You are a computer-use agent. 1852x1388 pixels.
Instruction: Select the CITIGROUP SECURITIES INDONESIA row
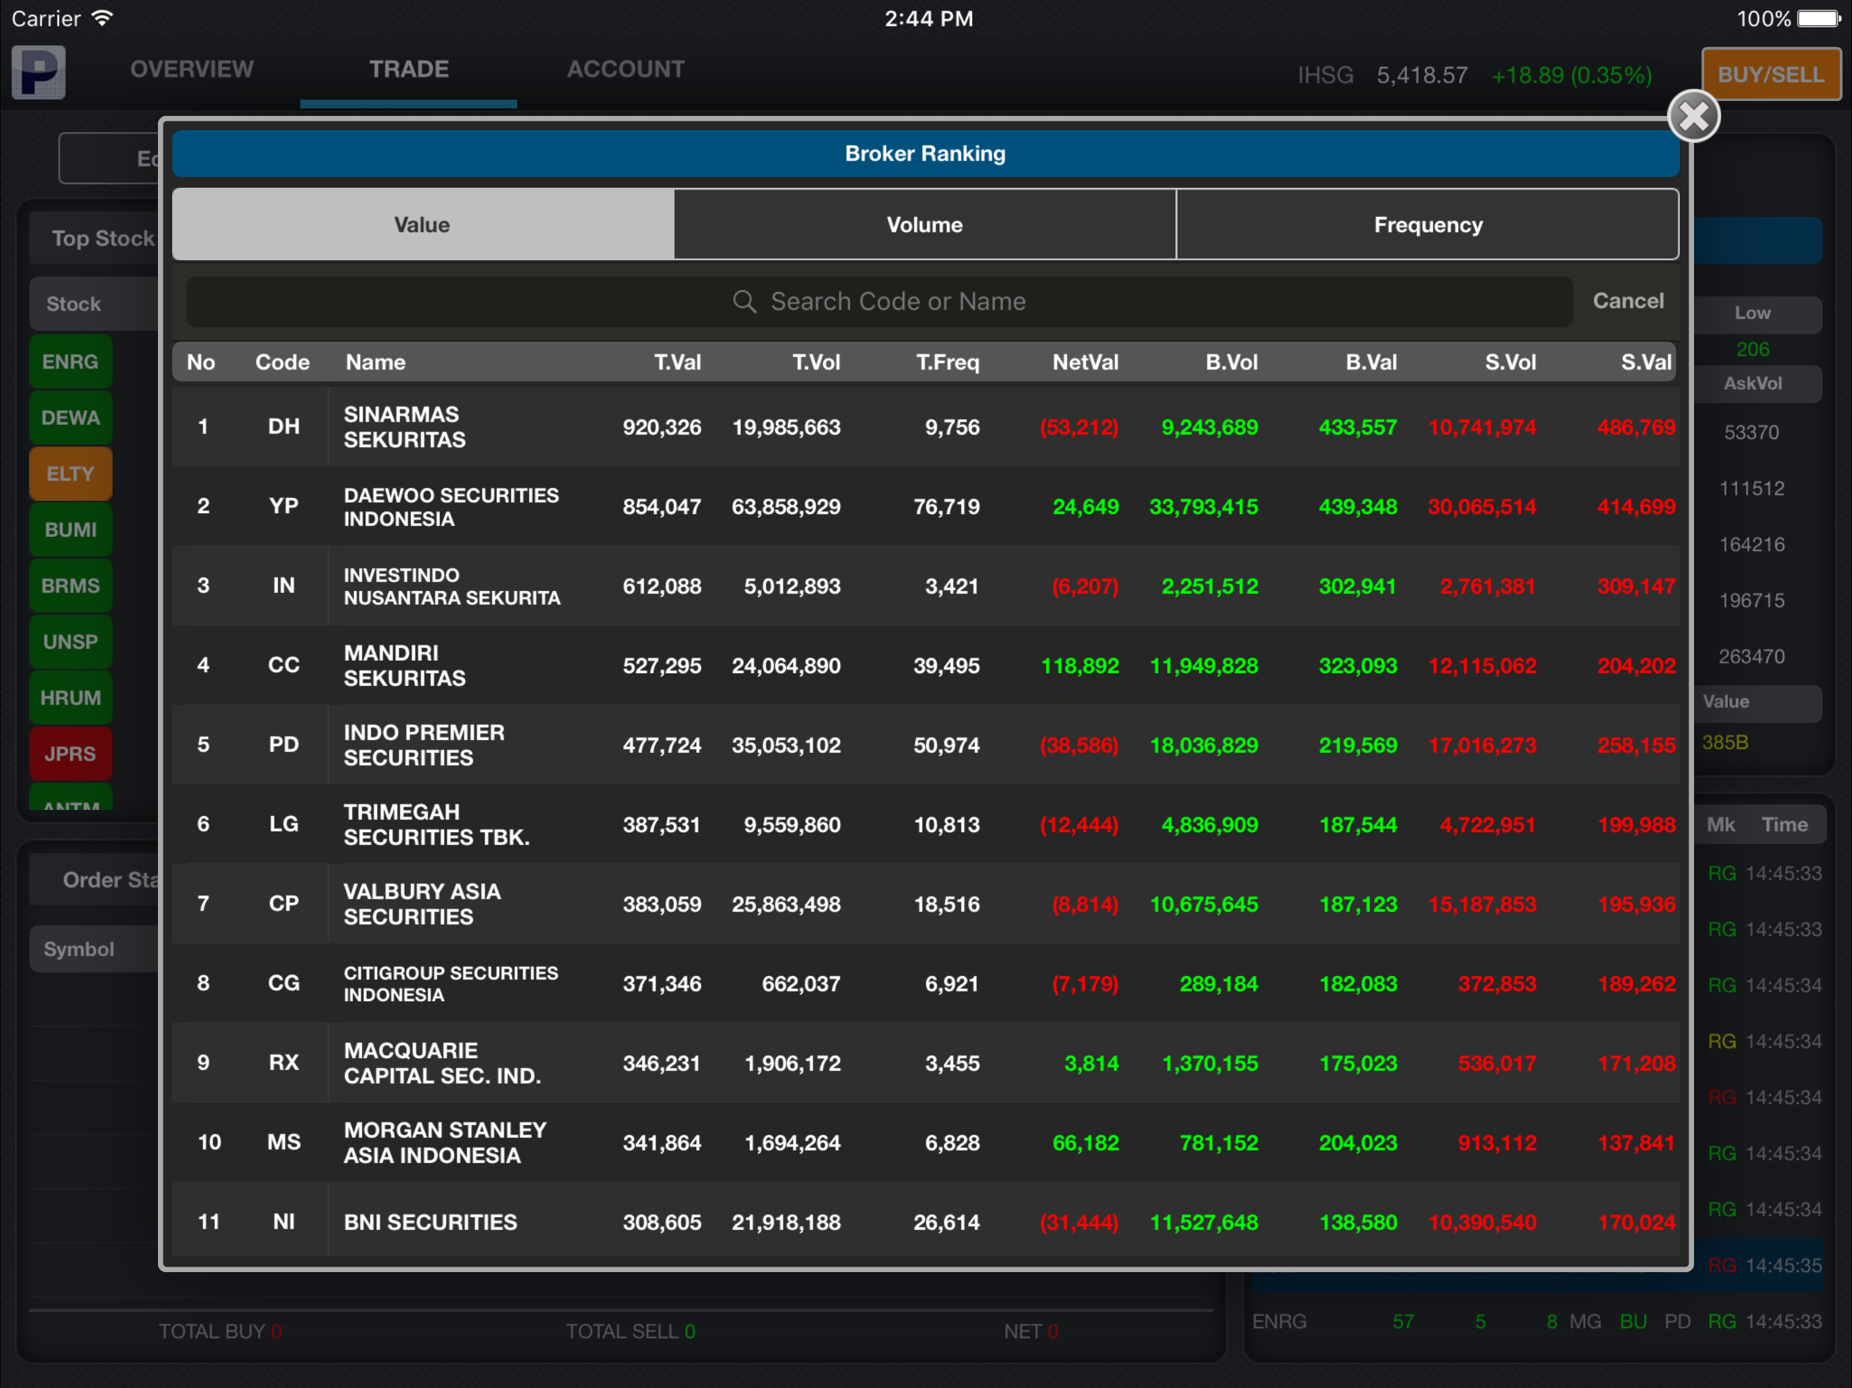pyautogui.click(x=925, y=983)
